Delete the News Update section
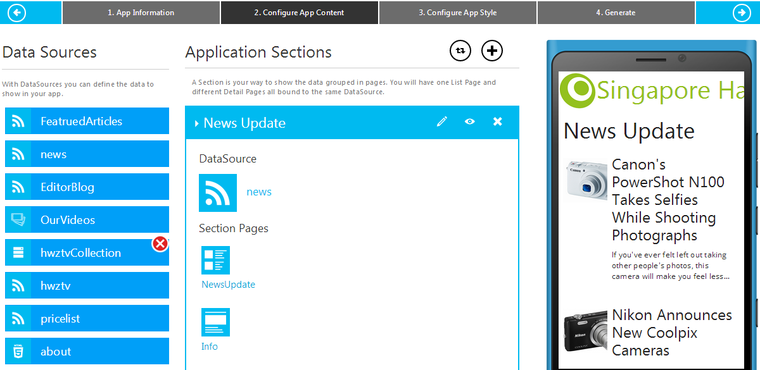This screenshot has width=760, height=370. coord(498,121)
